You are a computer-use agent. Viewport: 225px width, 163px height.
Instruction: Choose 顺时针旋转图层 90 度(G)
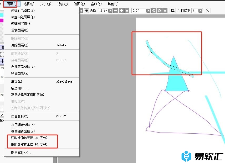point(42,144)
